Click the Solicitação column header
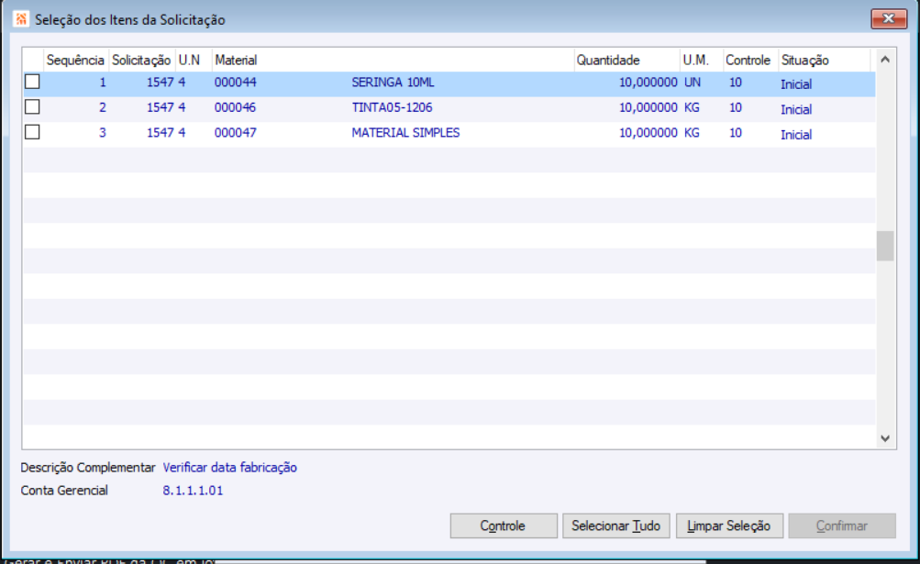Screen dimensions: 920x564 point(141,60)
